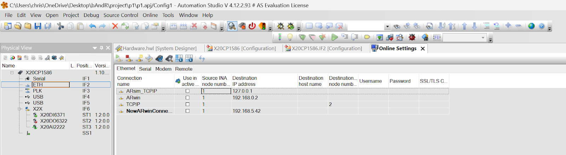Switch to X20CP1586 Configuration tab

(x=242, y=48)
